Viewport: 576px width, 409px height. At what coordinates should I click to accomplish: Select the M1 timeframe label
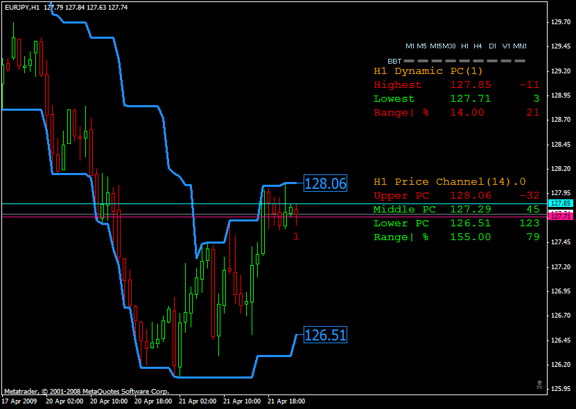(410, 46)
